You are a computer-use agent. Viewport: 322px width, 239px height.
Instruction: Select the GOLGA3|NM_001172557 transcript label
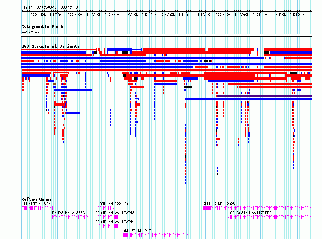point(251,213)
